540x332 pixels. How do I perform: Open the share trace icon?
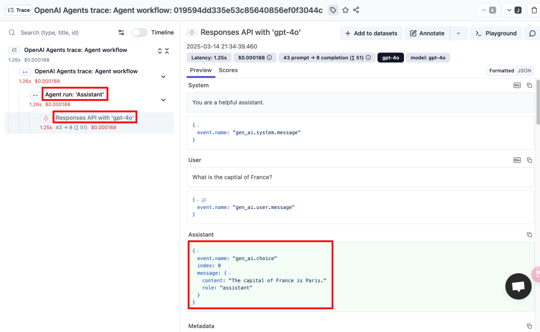click(356, 10)
